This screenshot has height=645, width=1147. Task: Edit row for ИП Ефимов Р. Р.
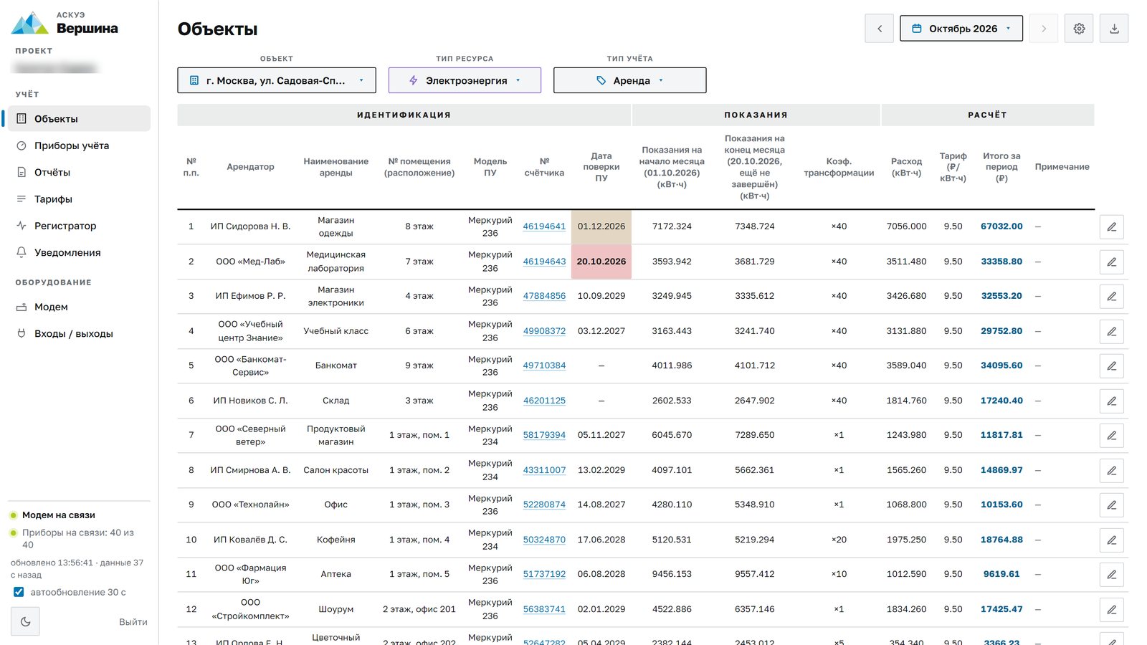point(1111,296)
